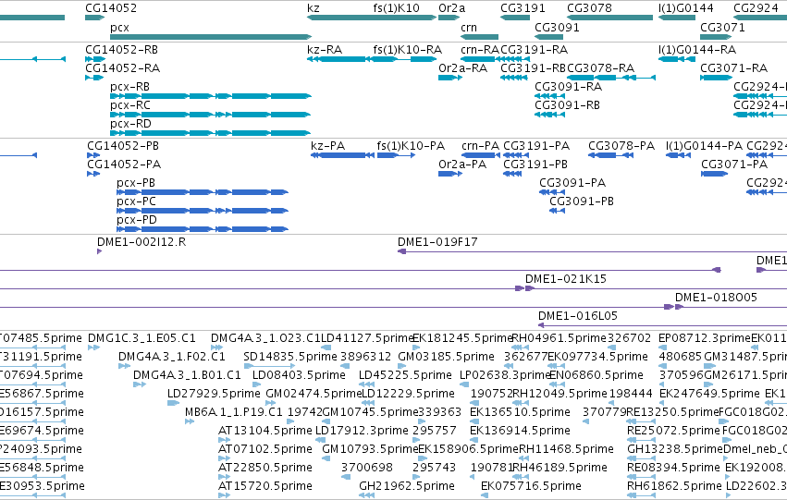Click the CG3078 gene bar
Viewport: 787px width, 500px height.
tap(609, 18)
